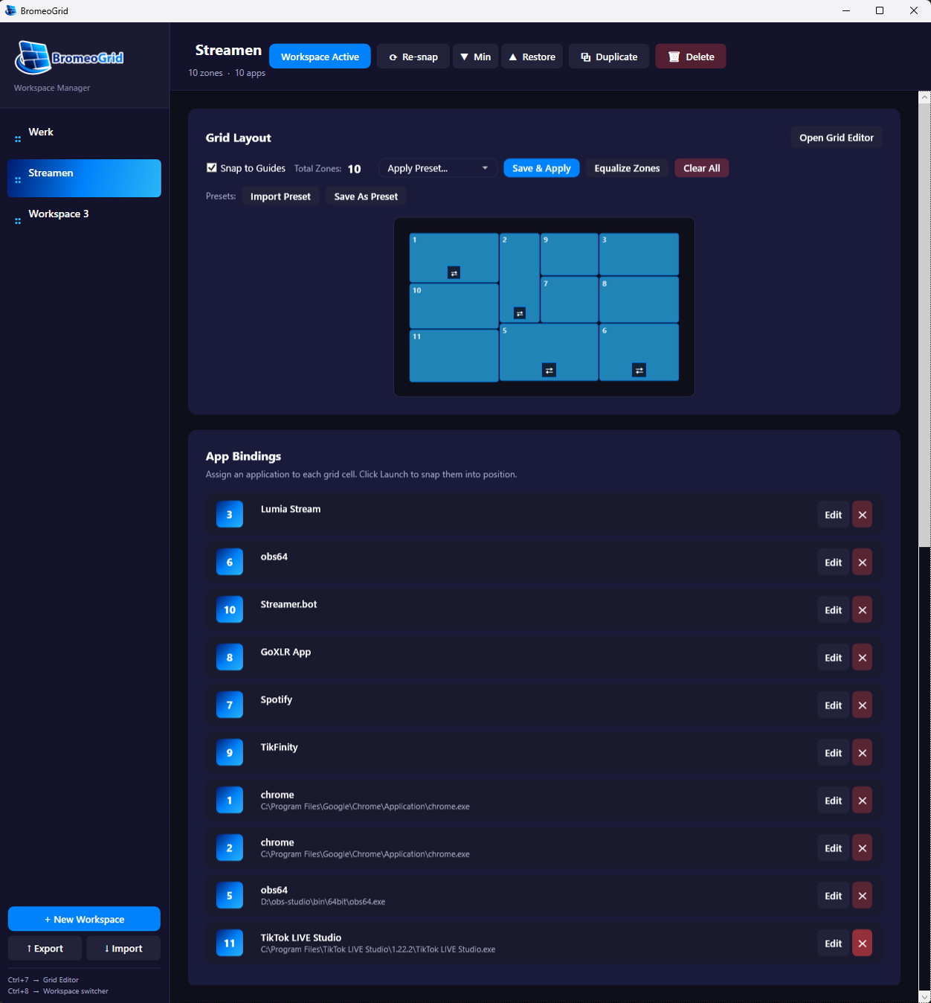Click Save & Apply
931x1003 pixels.
coord(541,167)
